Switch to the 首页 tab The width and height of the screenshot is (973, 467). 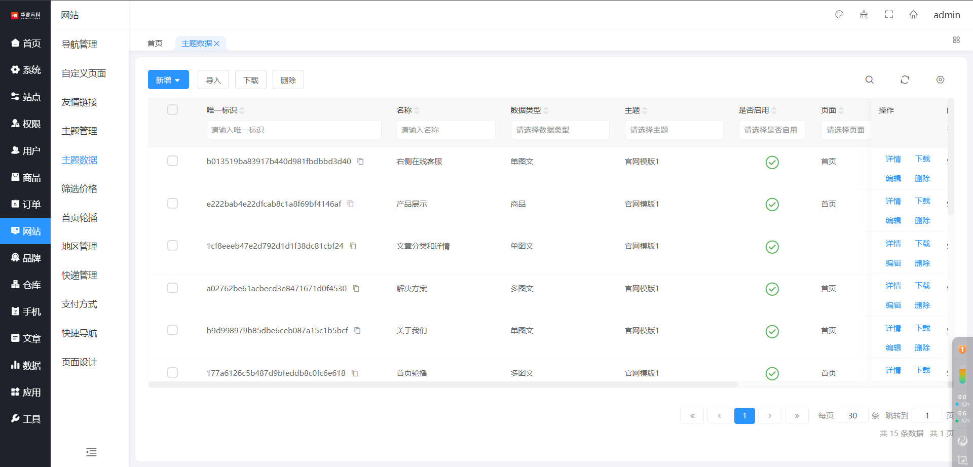155,44
